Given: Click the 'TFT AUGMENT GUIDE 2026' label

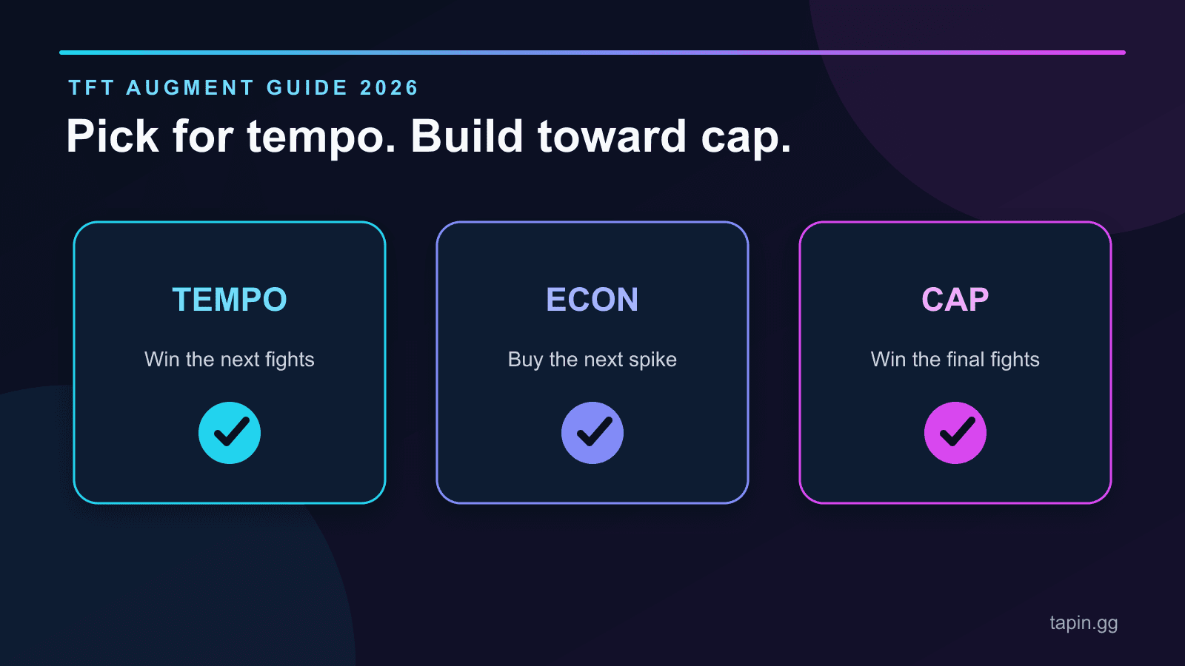Looking at the screenshot, I should point(244,88).
